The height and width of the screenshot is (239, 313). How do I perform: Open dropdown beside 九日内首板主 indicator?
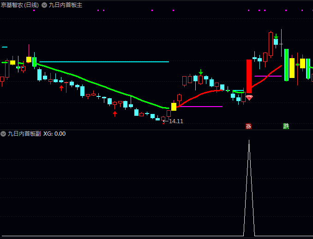[44, 5]
